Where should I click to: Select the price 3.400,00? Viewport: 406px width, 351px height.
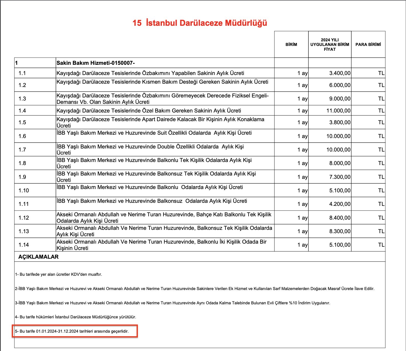click(x=340, y=73)
